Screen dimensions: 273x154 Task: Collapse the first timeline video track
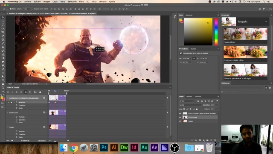8,98
